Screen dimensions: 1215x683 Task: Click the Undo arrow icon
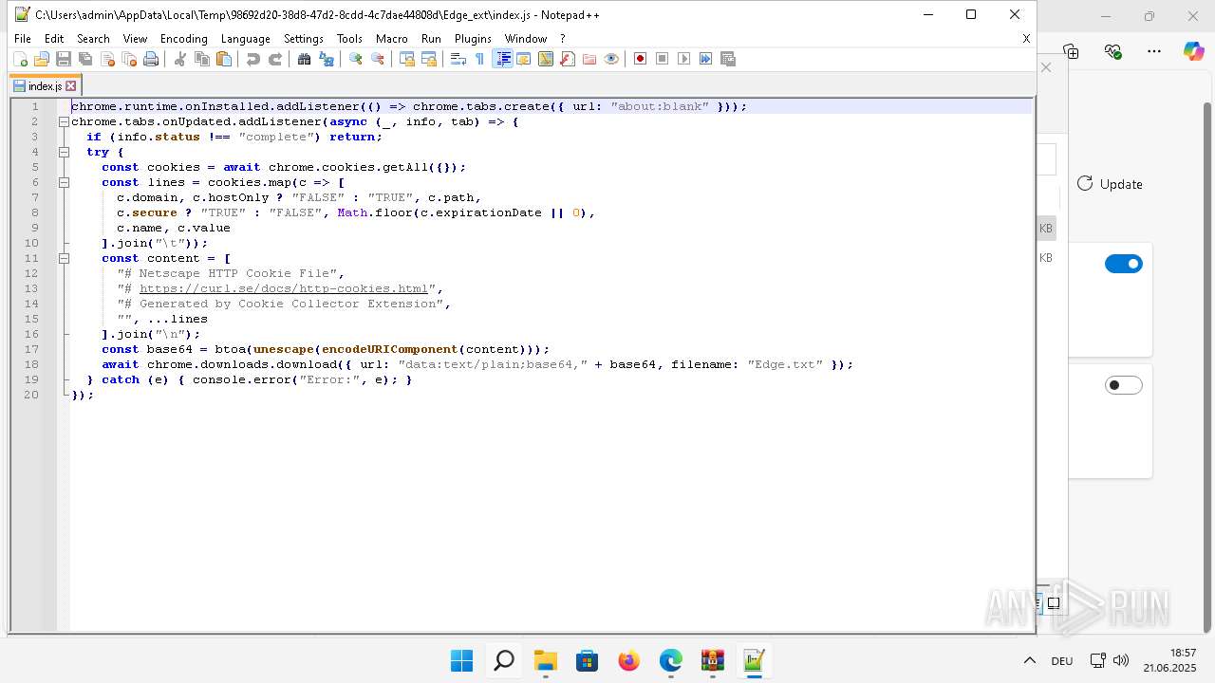coord(253,59)
